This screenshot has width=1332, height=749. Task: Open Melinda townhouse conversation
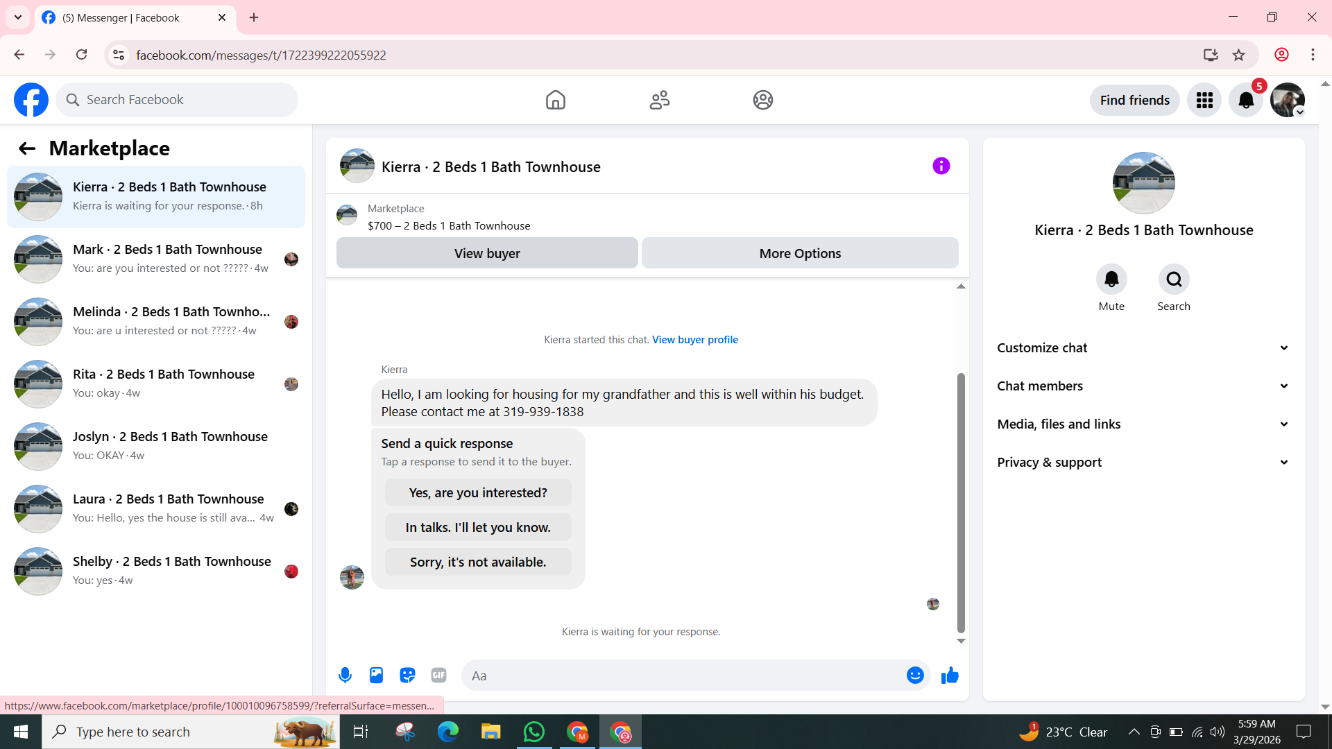[156, 322]
